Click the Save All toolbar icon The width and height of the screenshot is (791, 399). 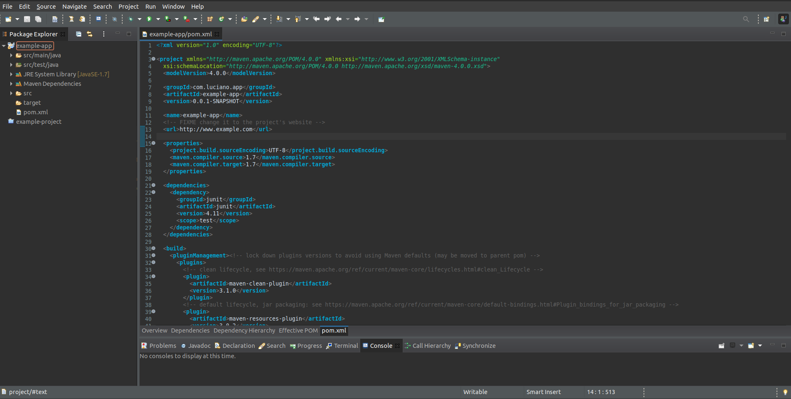pos(38,19)
